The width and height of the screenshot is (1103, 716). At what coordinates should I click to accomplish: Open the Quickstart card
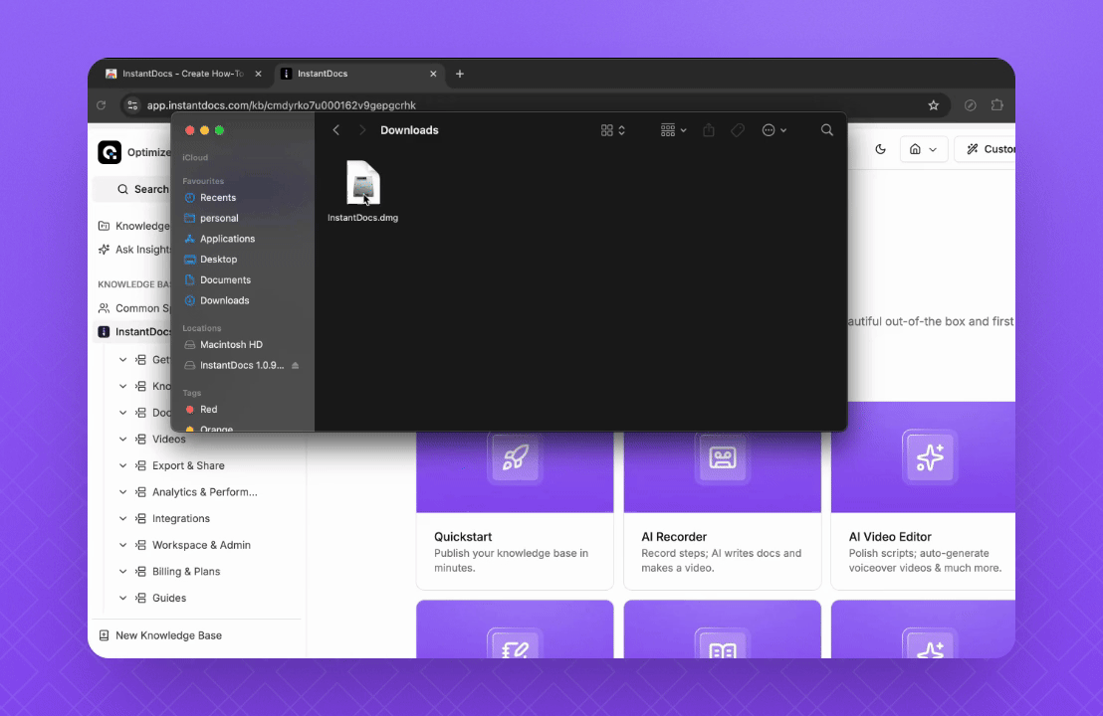(515, 510)
